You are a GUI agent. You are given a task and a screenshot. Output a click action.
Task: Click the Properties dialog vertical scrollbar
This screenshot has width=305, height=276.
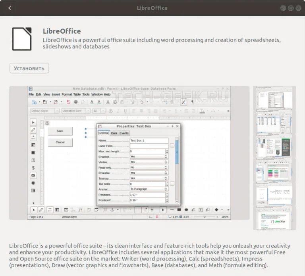point(177,170)
